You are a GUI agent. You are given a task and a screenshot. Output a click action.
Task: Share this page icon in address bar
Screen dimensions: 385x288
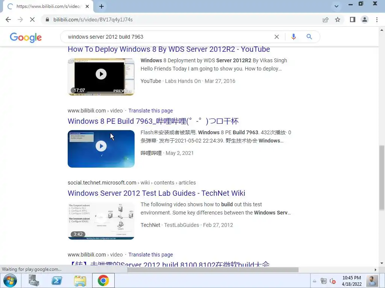pyautogui.click(x=326, y=19)
